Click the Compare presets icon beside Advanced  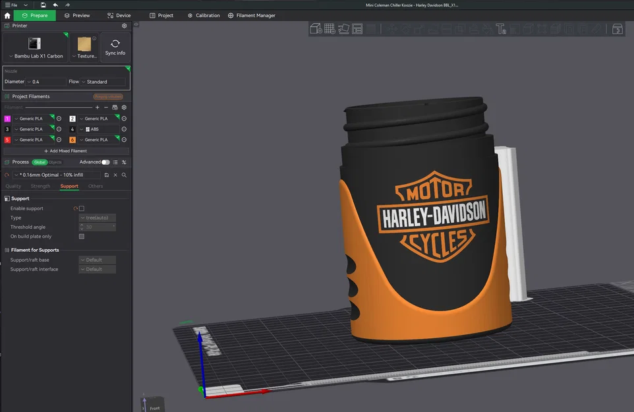click(x=124, y=162)
